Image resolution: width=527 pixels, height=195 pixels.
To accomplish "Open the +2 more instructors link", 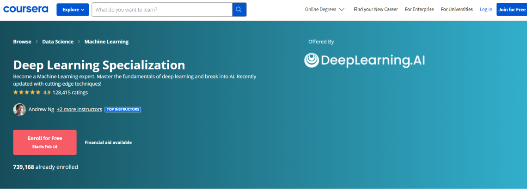I will coord(79,110).
